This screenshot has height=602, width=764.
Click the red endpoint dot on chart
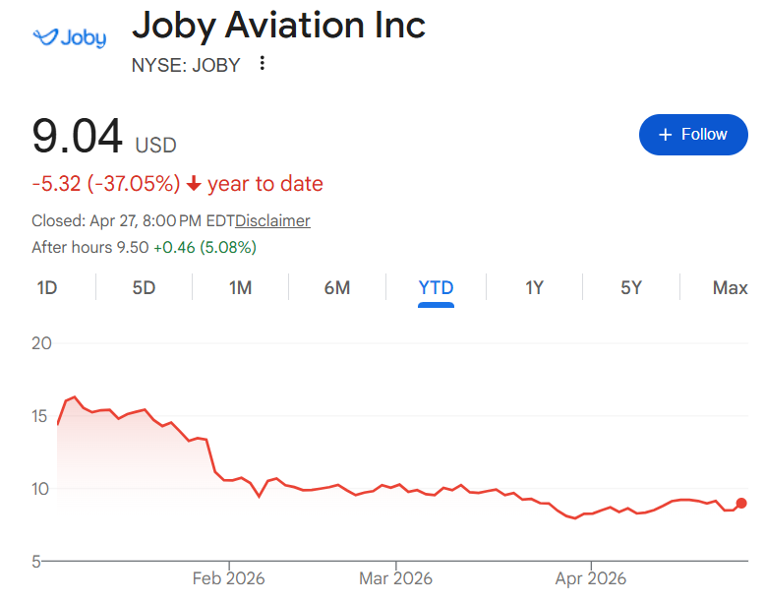(741, 503)
